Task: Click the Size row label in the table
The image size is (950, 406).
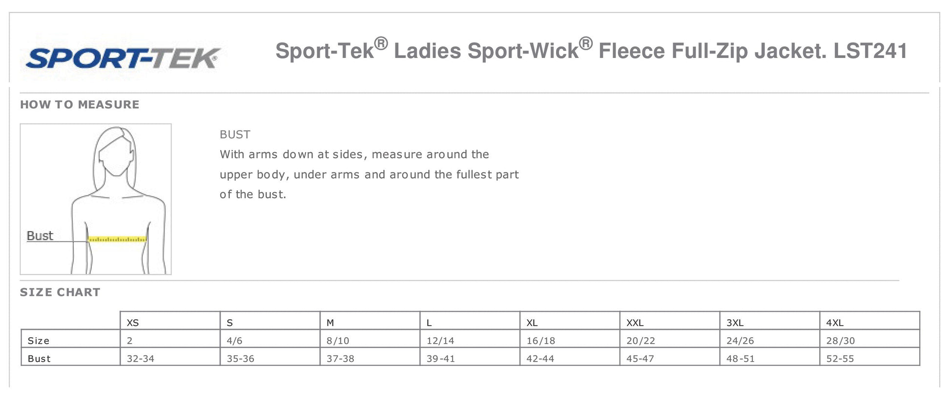Action: click(x=39, y=341)
